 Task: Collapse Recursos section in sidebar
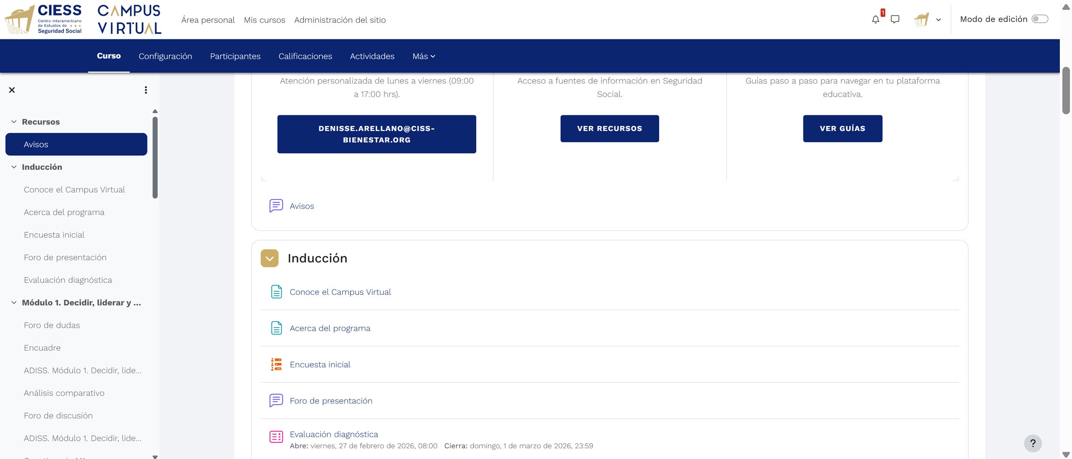pyautogui.click(x=14, y=122)
